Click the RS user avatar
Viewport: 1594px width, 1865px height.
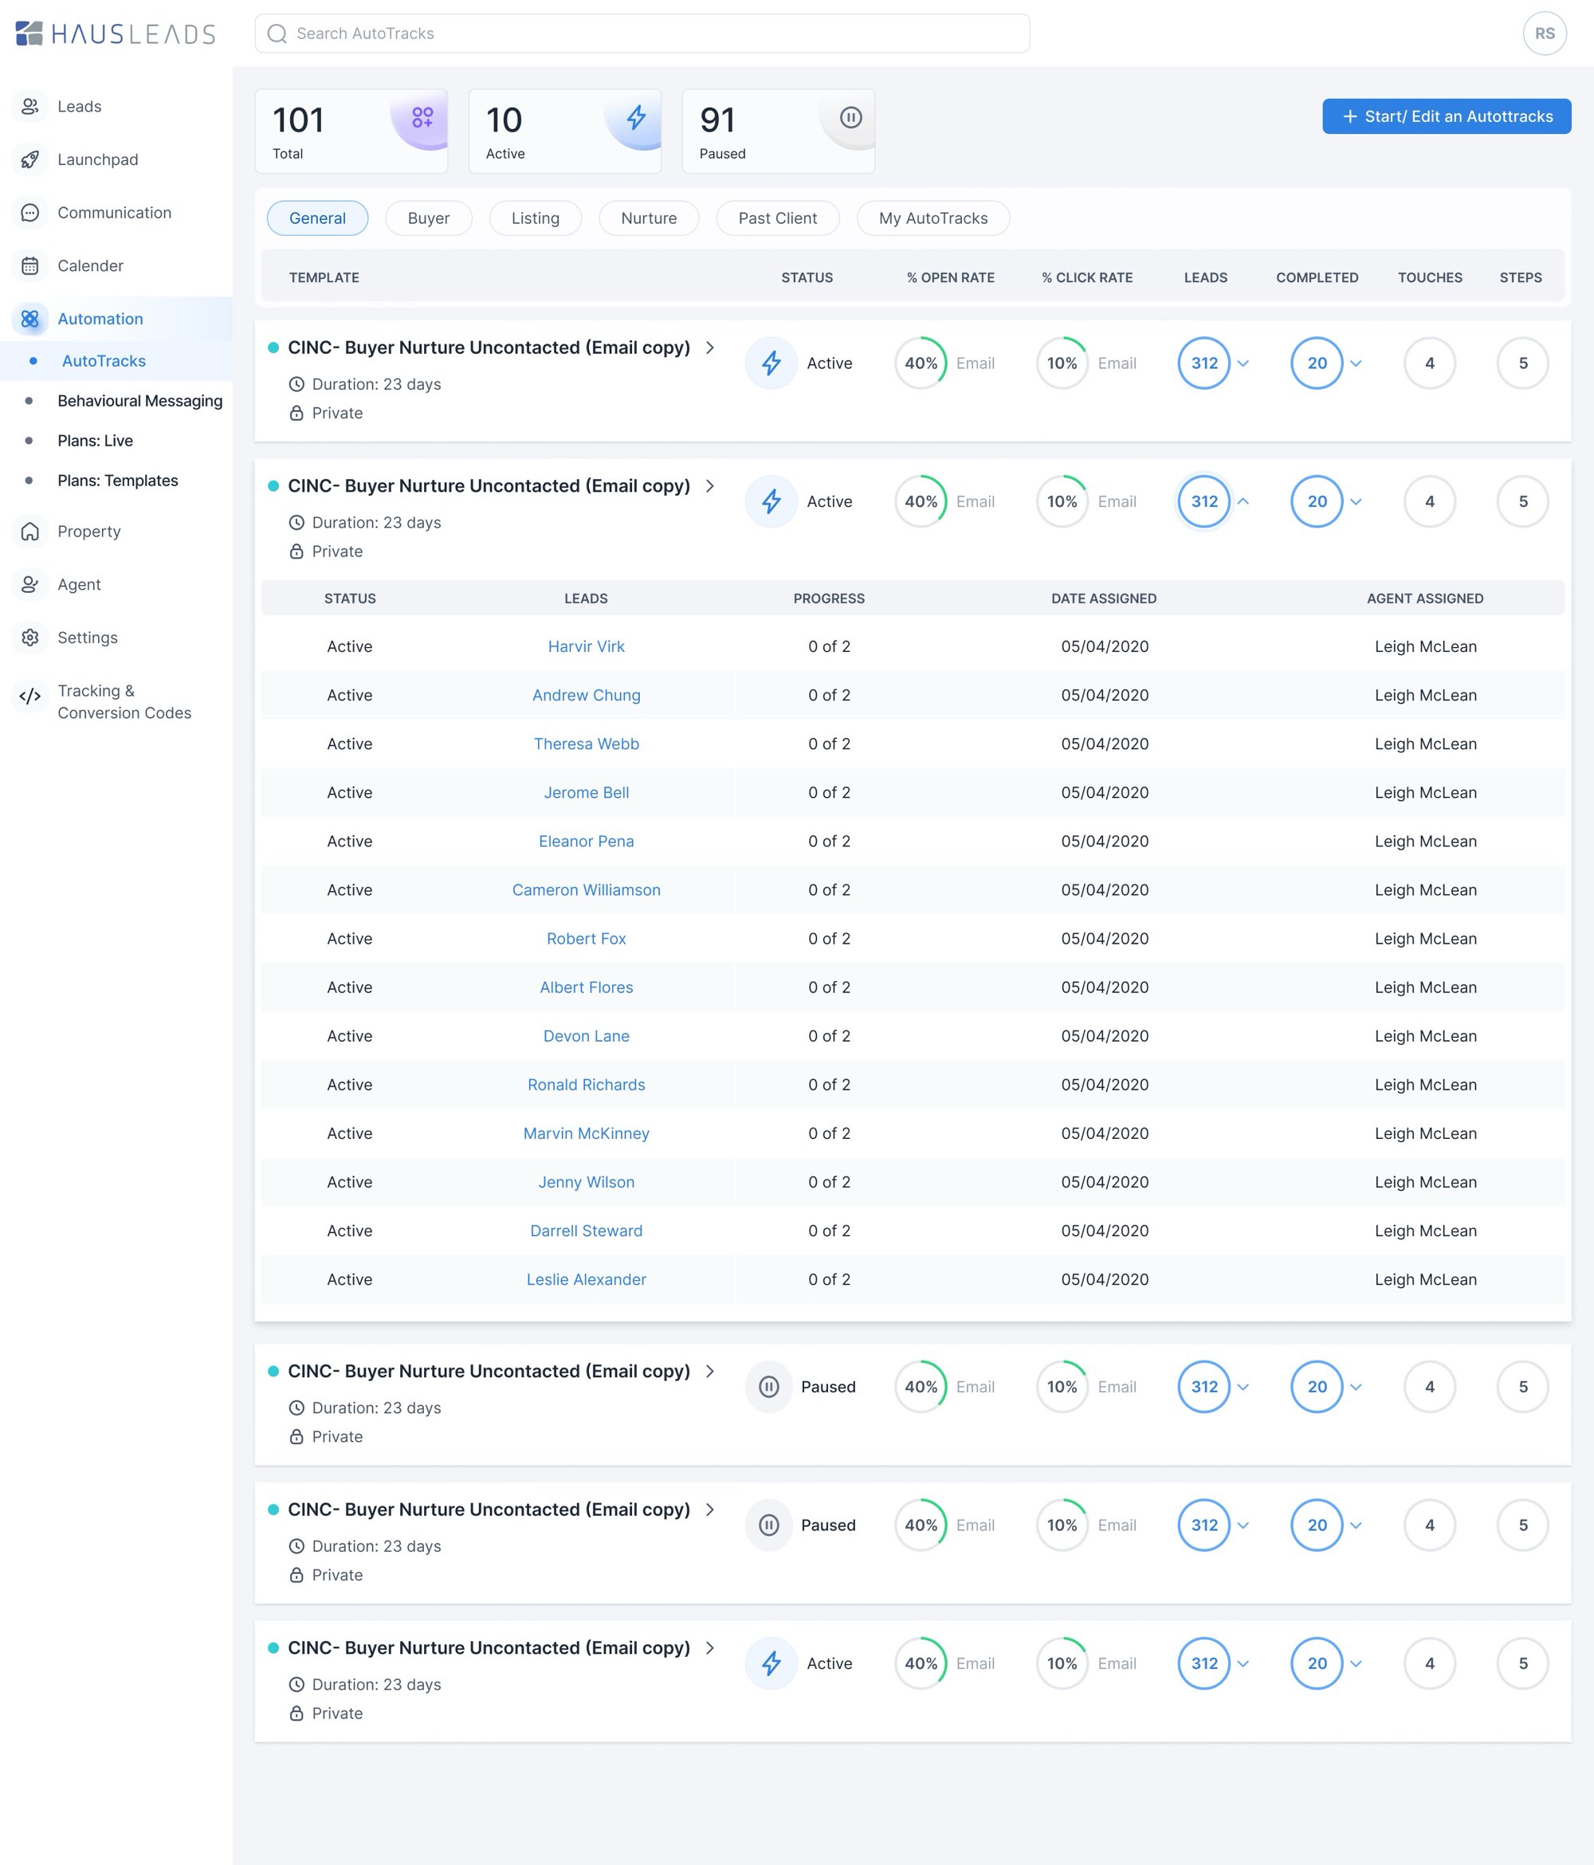1545,33
